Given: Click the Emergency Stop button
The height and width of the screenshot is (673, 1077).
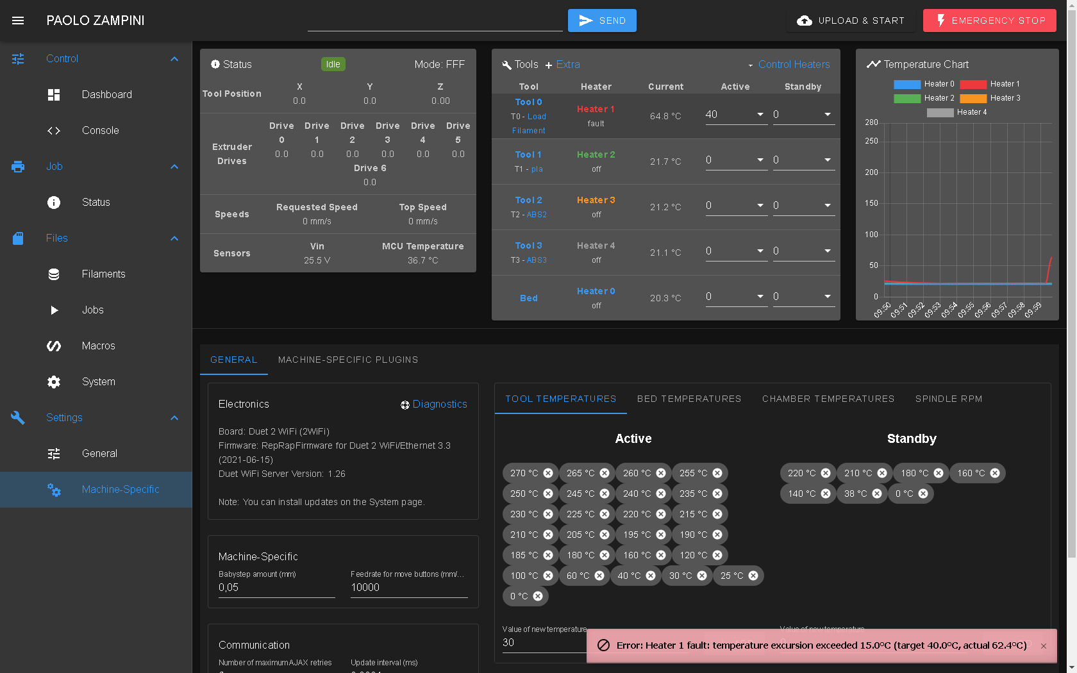Looking at the screenshot, I should (x=990, y=21).
